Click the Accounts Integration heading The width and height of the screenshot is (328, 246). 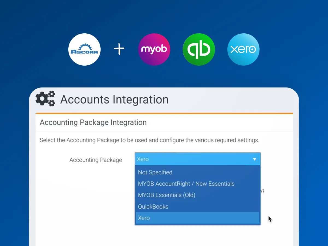coord(114,99)
